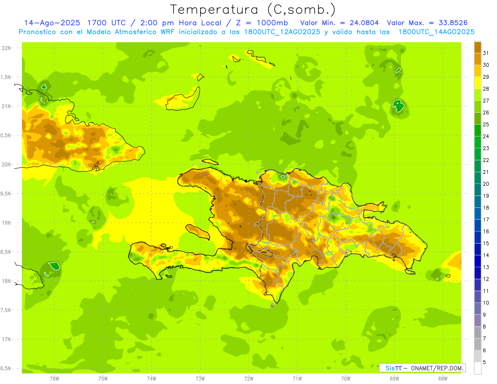Click valid-until time "1800UTC_14AGO2025"

point(436,32)
